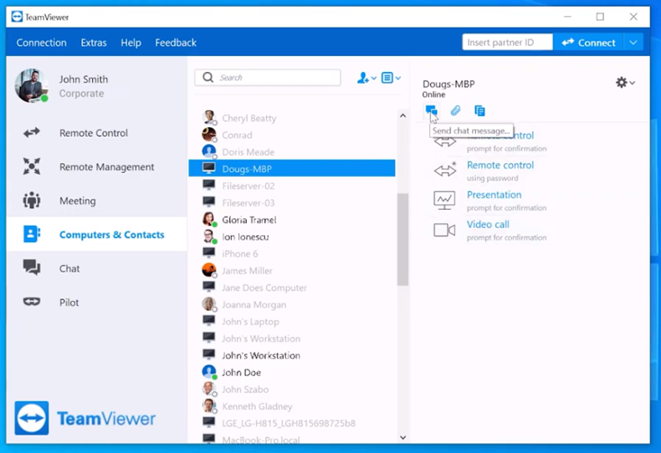Open the Connection menu
661x453 pixels.
point(41,43)
